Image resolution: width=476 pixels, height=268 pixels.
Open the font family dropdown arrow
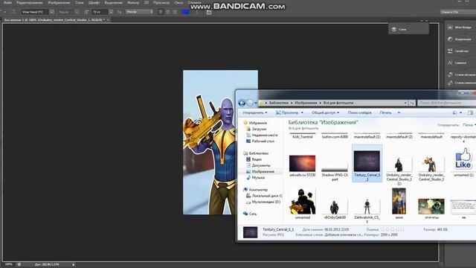(x=52, y=12)
